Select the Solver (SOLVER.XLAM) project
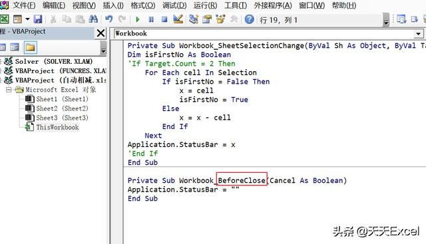The height and width of the screenshot is (244, 426). [54, 61]
